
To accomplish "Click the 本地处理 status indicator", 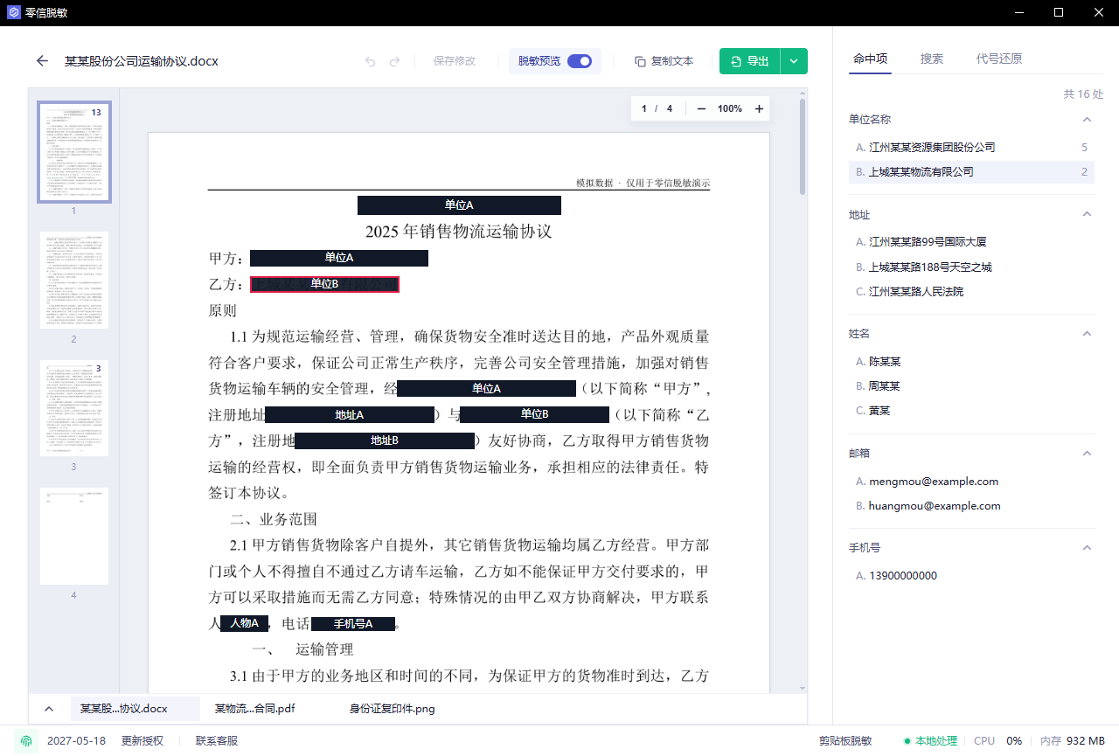I will [x=931, y=741].
